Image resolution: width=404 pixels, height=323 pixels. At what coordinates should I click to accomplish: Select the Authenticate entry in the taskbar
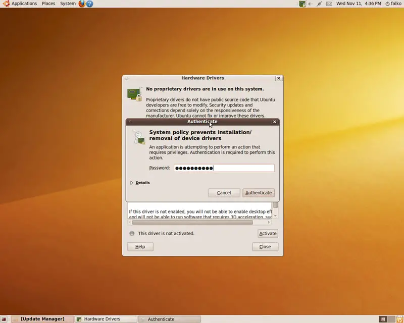169,319
